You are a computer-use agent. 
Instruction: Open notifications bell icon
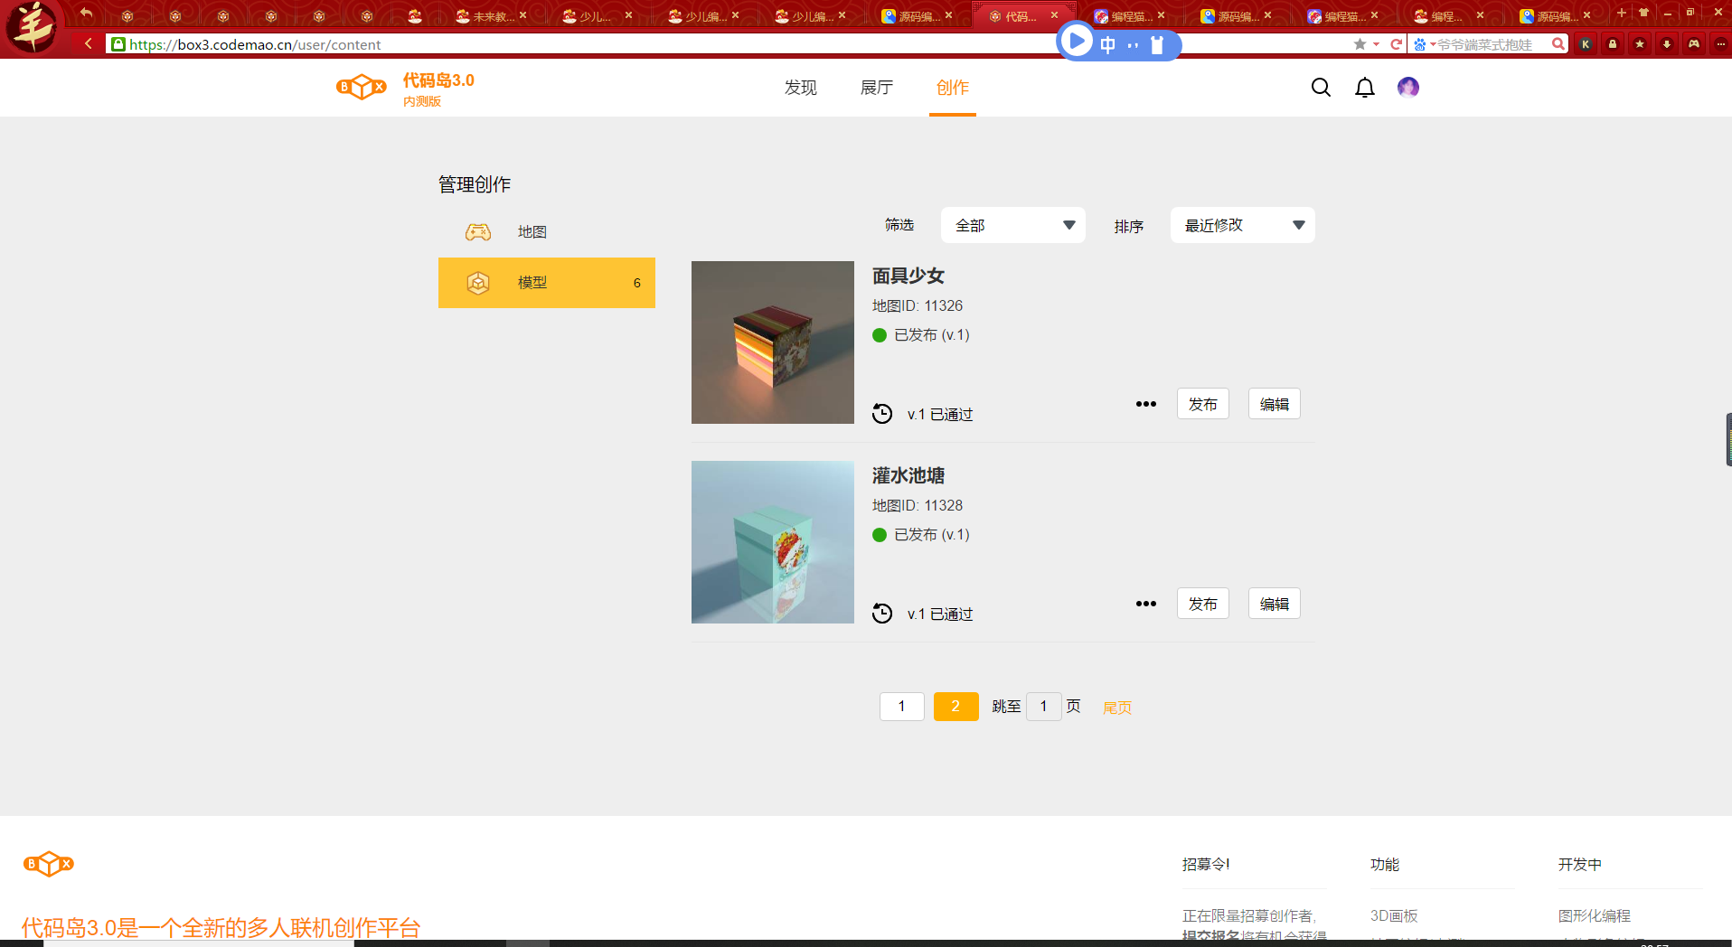tap(1365, 87)
